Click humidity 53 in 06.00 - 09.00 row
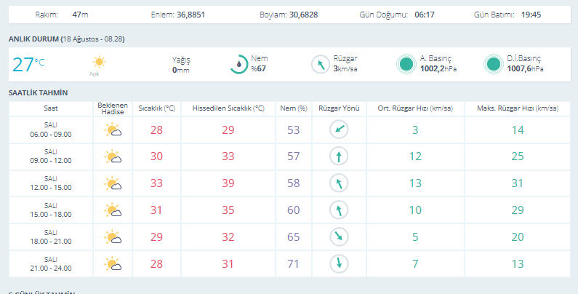The image size is (578, 294). click(294, 130)
